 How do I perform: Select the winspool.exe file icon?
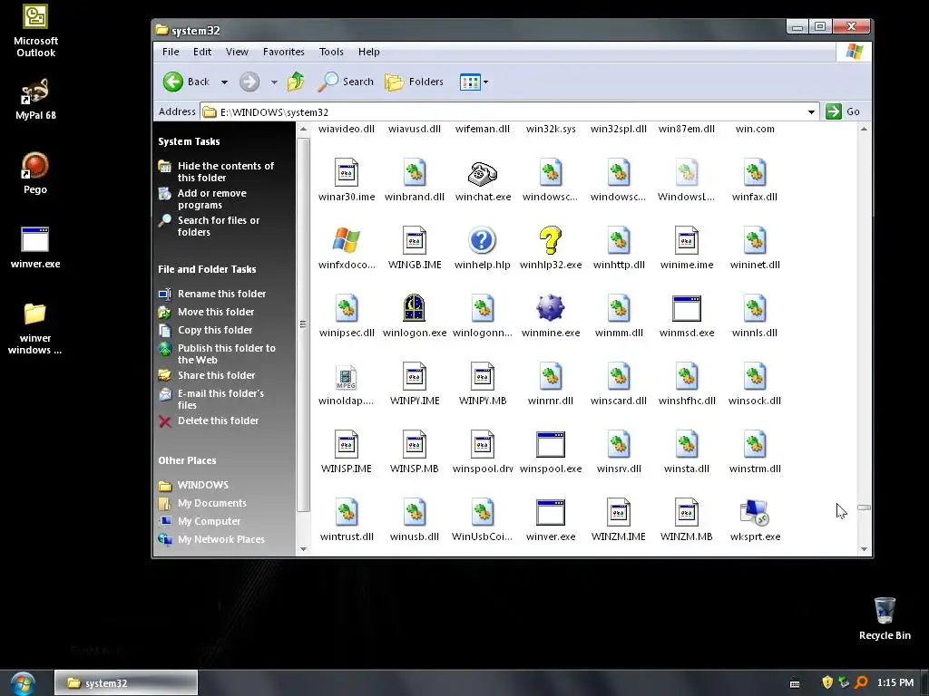point(551,444)
